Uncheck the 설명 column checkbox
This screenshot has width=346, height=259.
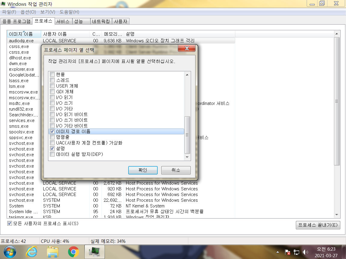coord(52,148)
